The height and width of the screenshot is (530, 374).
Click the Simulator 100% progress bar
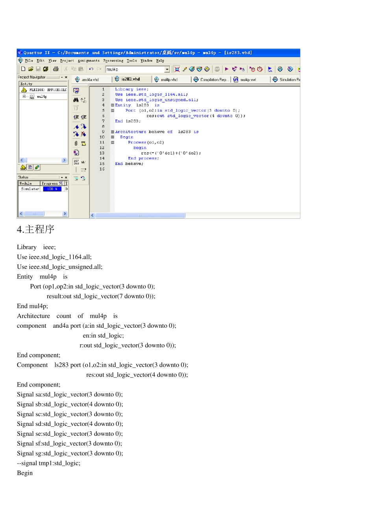tap(52, 189)
